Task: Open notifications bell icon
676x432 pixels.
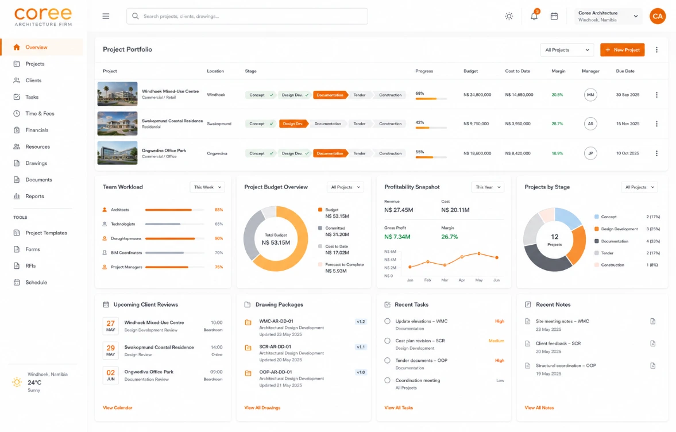Action: pos(534,16)
